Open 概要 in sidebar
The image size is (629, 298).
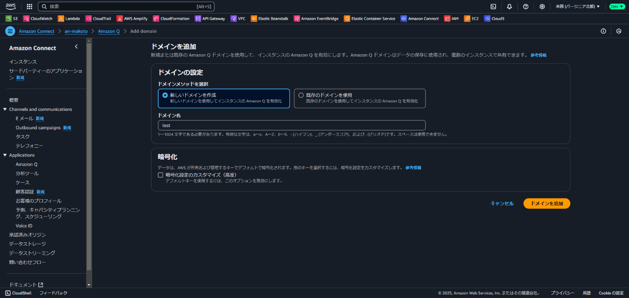point(13,100)
